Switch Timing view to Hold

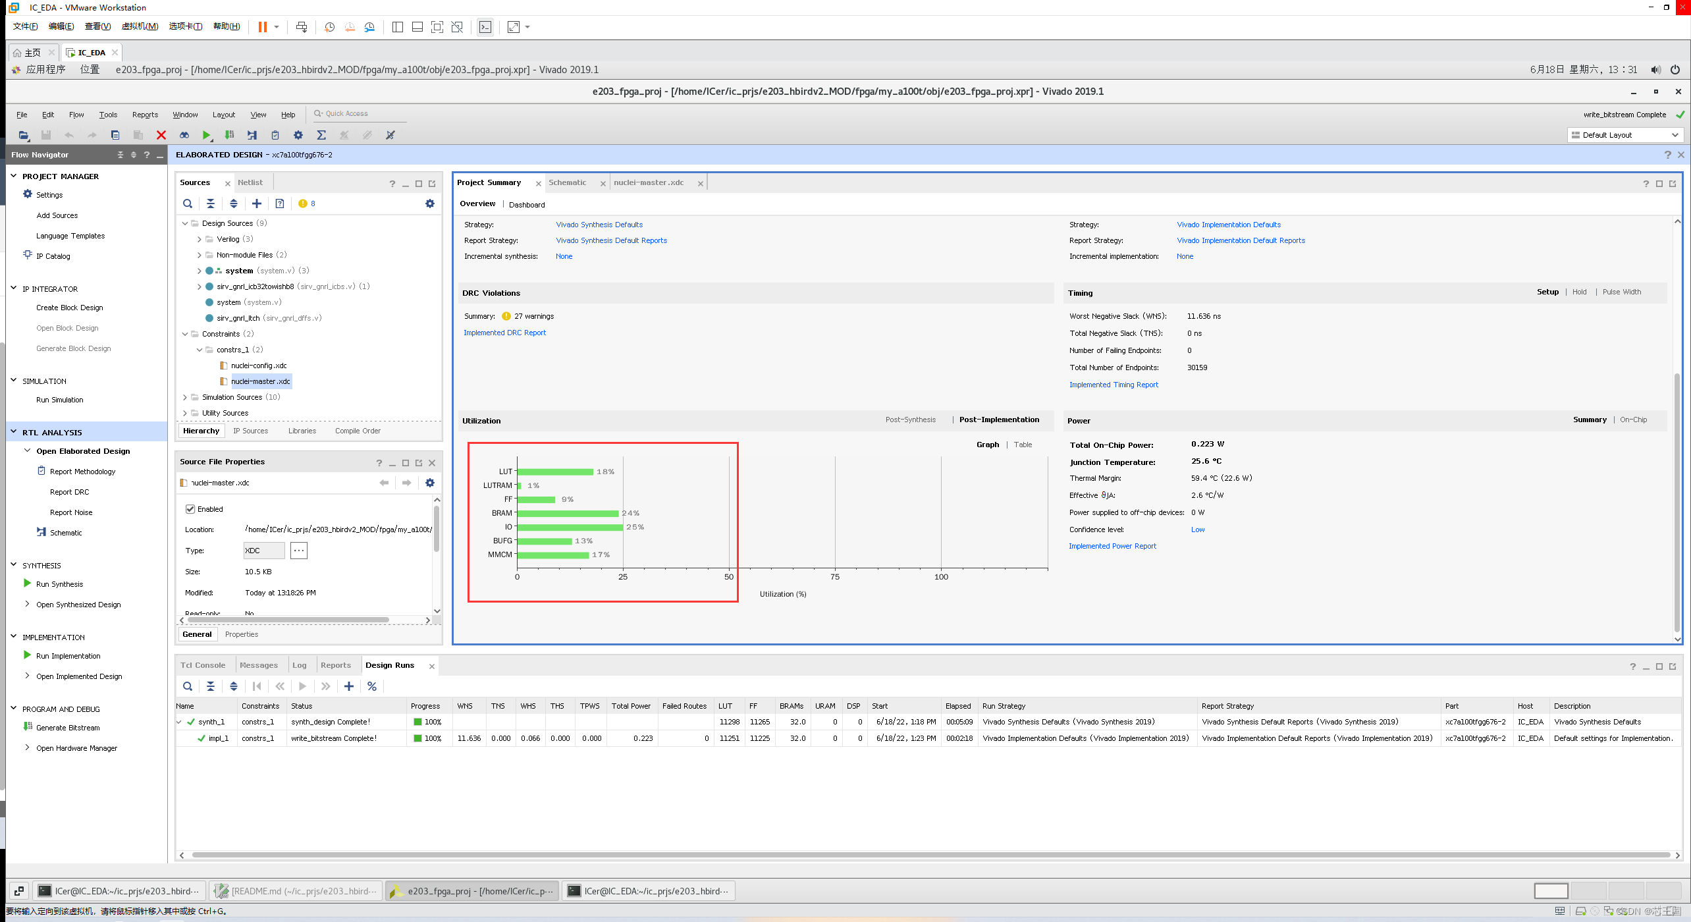point(1579,292)
